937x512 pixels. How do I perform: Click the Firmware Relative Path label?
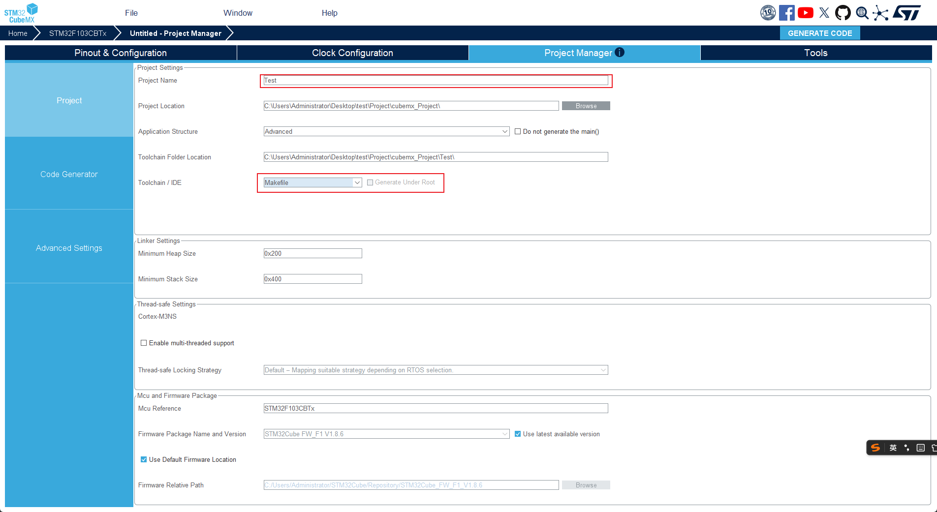coord(171,485)
